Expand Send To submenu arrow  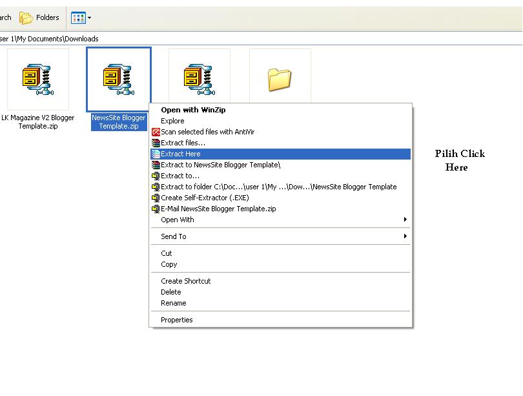tap(405, 236)
